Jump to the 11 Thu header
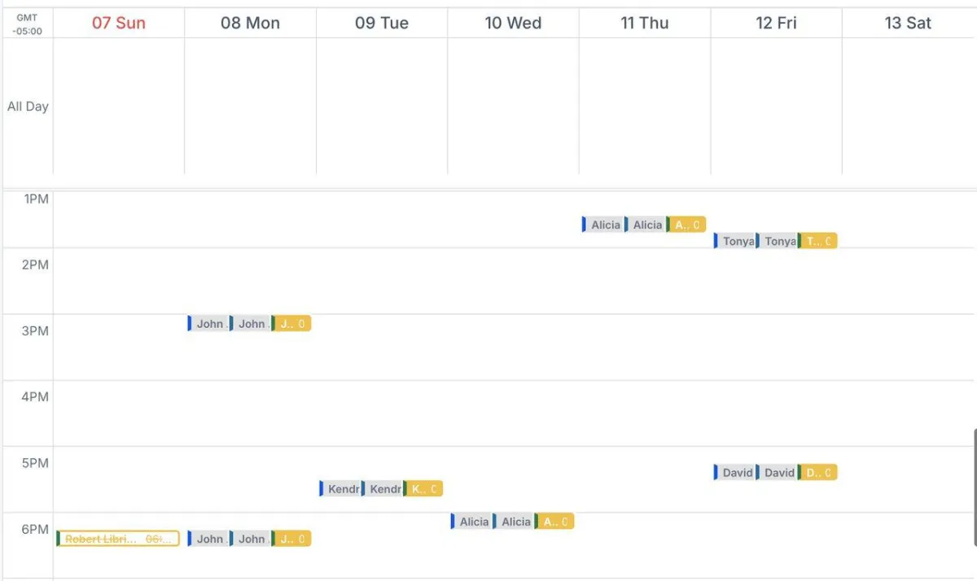Viewport: 977px width, 581px height. click(x=644, y=23)
